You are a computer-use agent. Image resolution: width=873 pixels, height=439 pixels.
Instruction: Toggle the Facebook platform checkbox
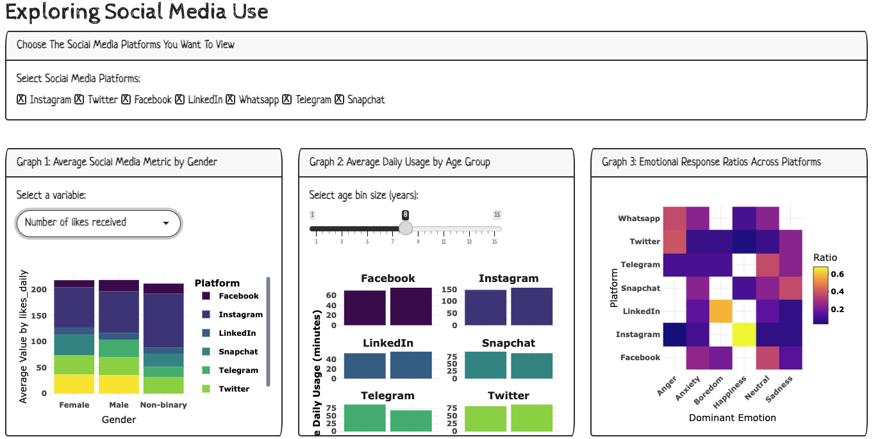[126, 99]
